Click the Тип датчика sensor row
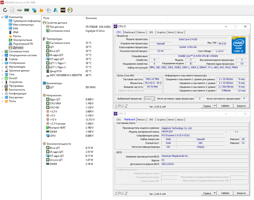 (79, 27)
